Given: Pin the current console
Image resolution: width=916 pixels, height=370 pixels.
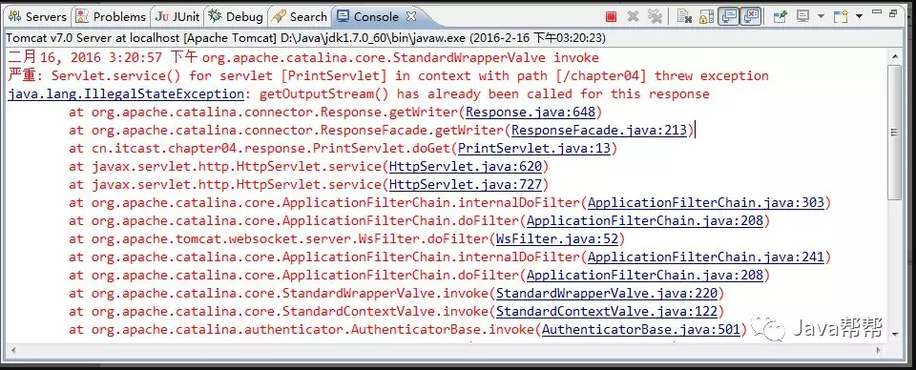Looking at the screenshot, I should coord(781,16).
